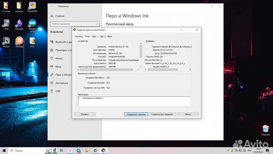Viewport: 273px width, 154px height.
Task: Click the device info horizontal scrollbar
Action: click(x=109, y=70)
